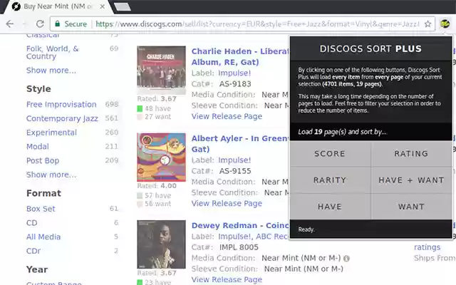The image size is (456, 285).
Task: Click the Near Mint media condition info icon
Action: click(x=346, y=258)
